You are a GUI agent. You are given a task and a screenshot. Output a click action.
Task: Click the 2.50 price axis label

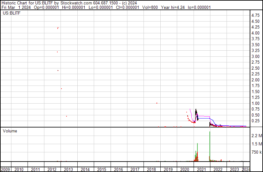pos(255,68)
